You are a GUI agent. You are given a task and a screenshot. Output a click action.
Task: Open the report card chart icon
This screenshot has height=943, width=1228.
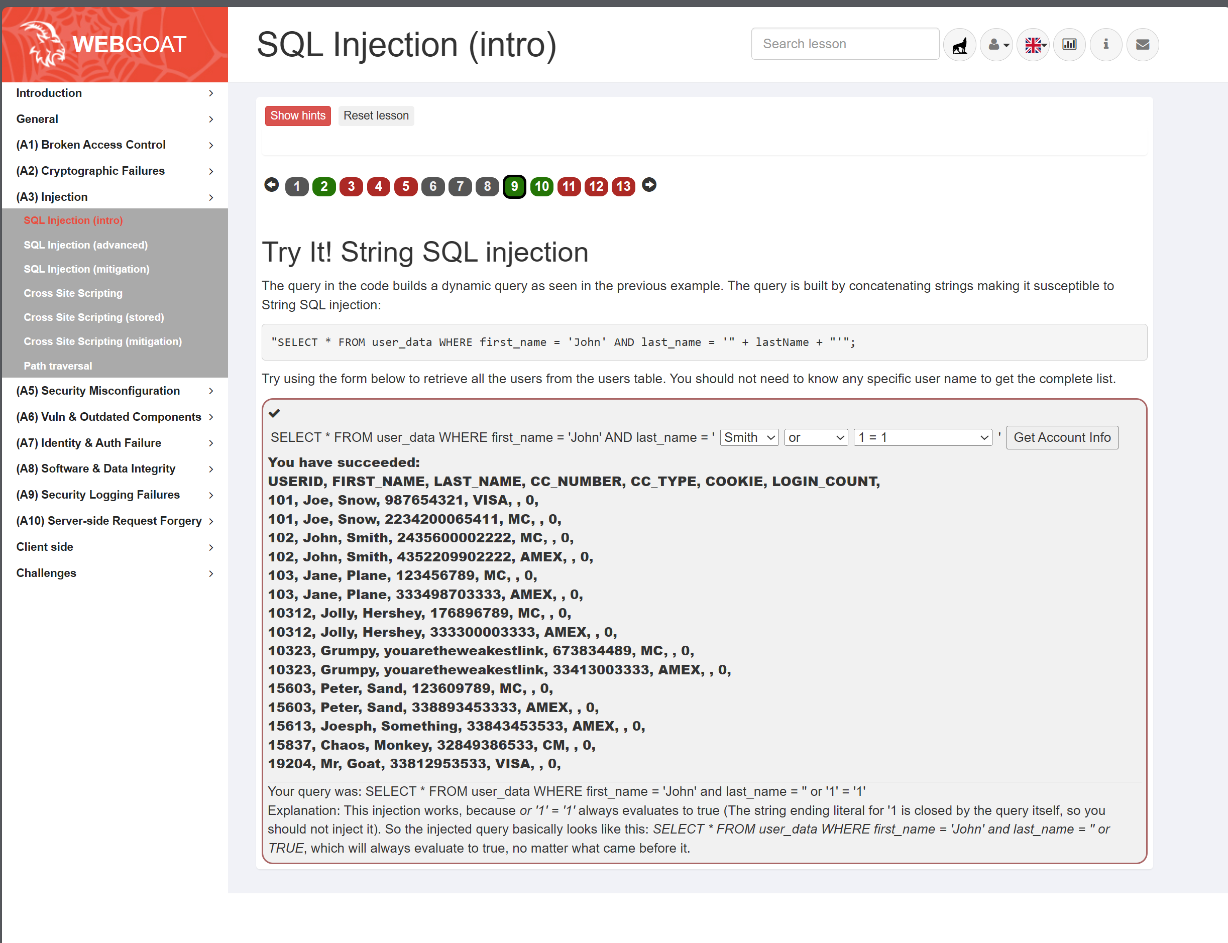[x=1069, y=44]
